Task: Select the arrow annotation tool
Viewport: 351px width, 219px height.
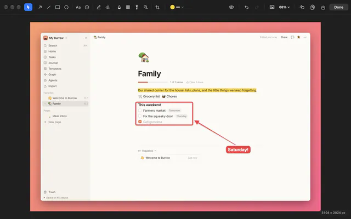Action: pos(40,7)
